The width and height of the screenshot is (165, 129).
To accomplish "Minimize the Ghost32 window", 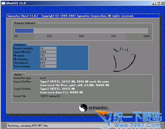I will click(x=154, y=3).
